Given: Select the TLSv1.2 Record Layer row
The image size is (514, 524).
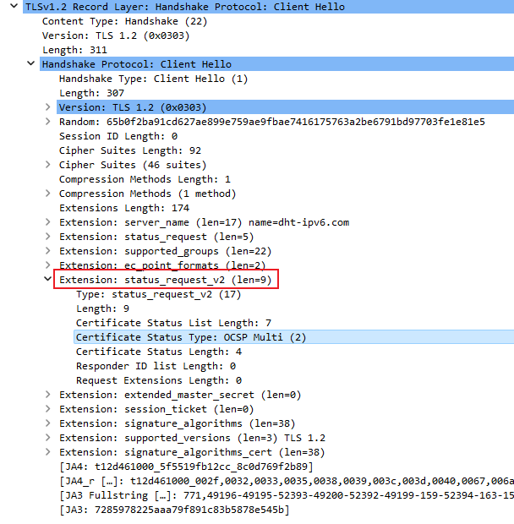Looking at the screenshot, I should coord(268,7).
